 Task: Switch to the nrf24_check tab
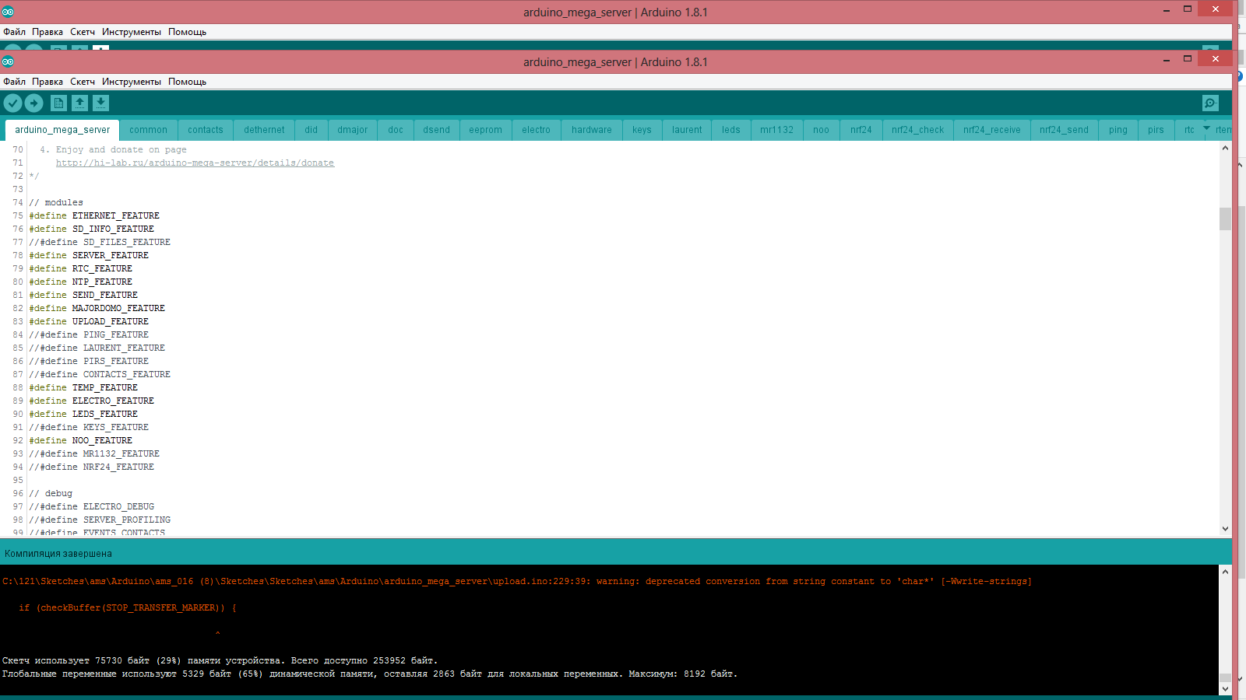917,130
